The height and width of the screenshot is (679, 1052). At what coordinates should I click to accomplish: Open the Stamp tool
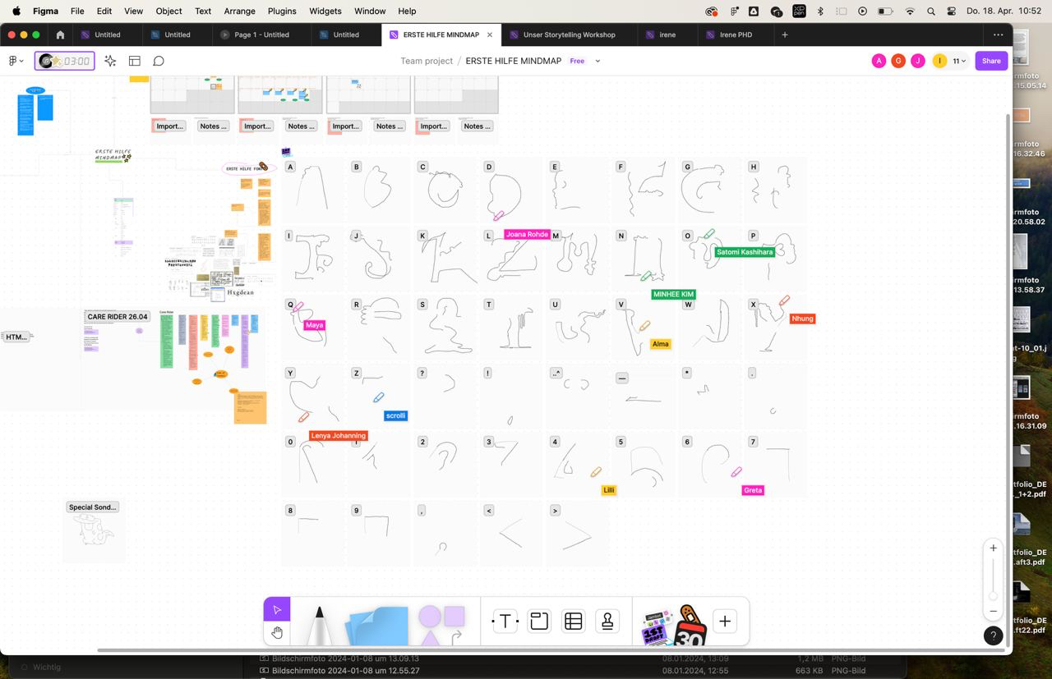pos(607,622)
